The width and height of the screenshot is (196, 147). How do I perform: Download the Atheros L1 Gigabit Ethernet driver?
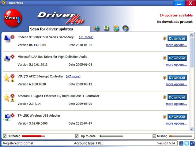(177, 97)
